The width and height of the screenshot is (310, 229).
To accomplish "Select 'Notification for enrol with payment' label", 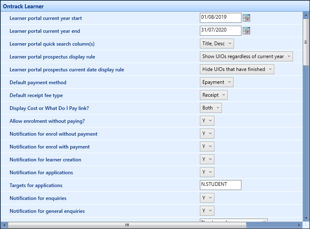I will [x=49, y=147].
